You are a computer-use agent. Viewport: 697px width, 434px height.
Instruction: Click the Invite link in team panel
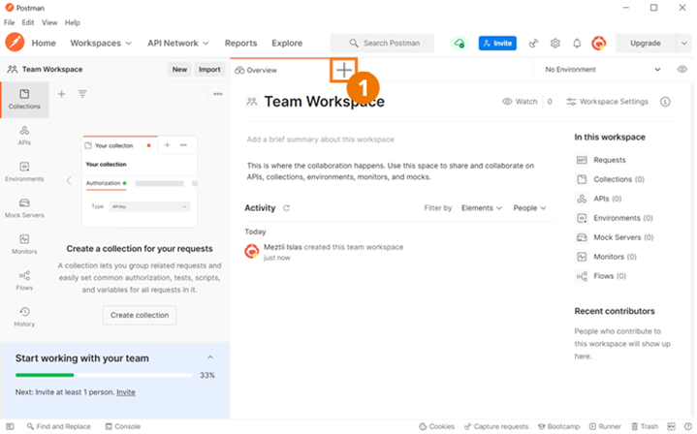126,392
